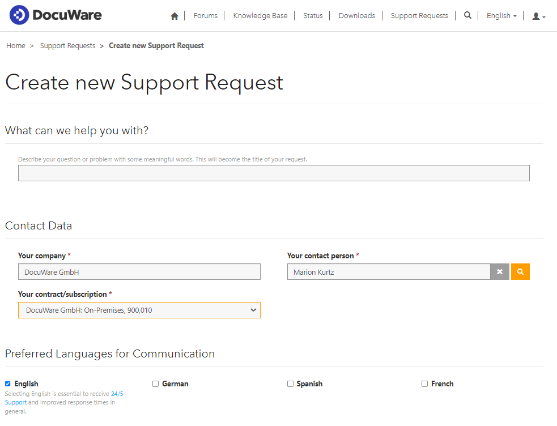Uncheck the English language checkbox
The width and height of the screenshot is (557, 426).
point(7,384)
